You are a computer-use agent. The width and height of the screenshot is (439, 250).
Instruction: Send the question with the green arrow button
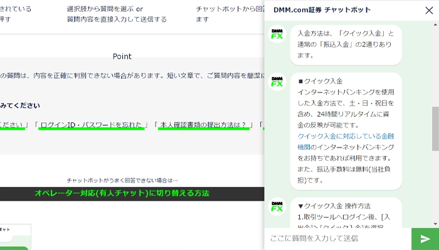click(x=425, y=239)
